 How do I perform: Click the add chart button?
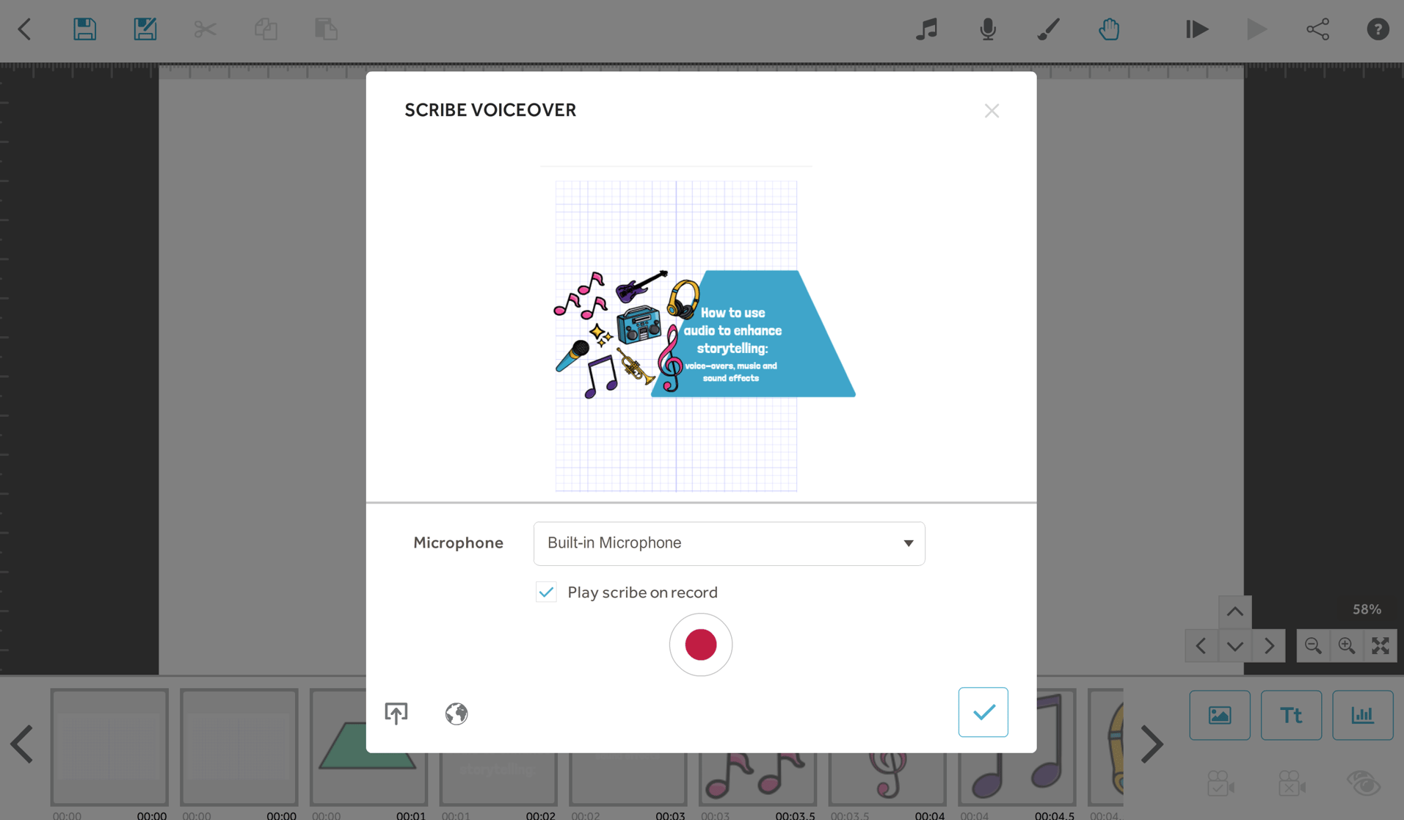[x=1362, y=715]
